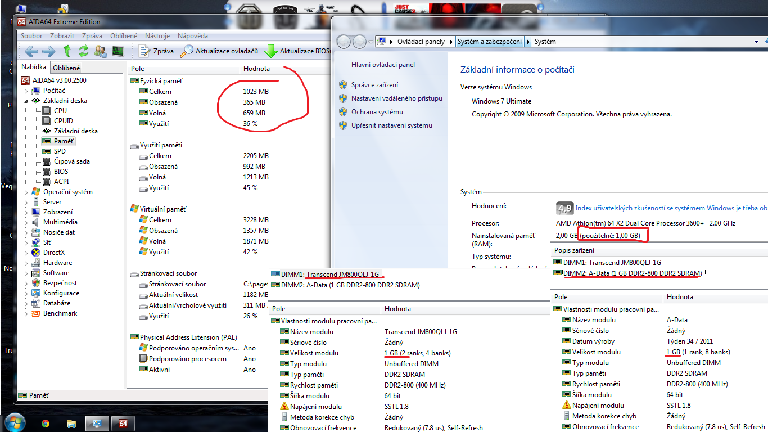Click the Benchmark orange icon
This screenshot has width=768, height=432.
click(x=37, y=313)
